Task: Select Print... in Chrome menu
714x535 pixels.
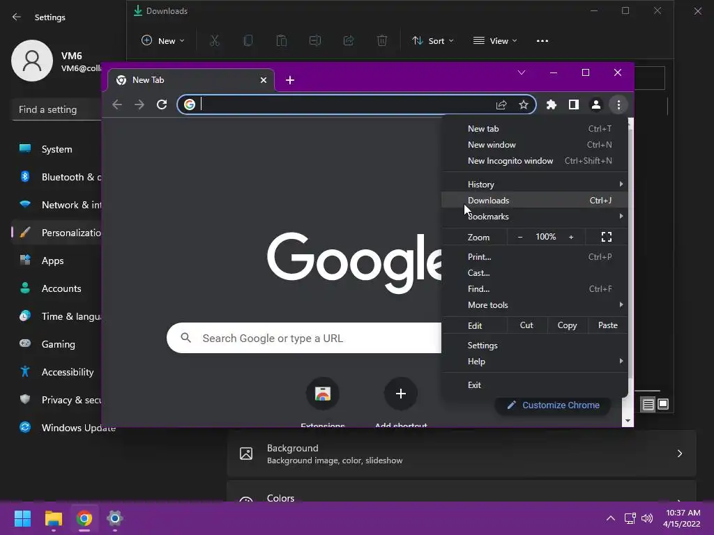Action: pos(535,257)
